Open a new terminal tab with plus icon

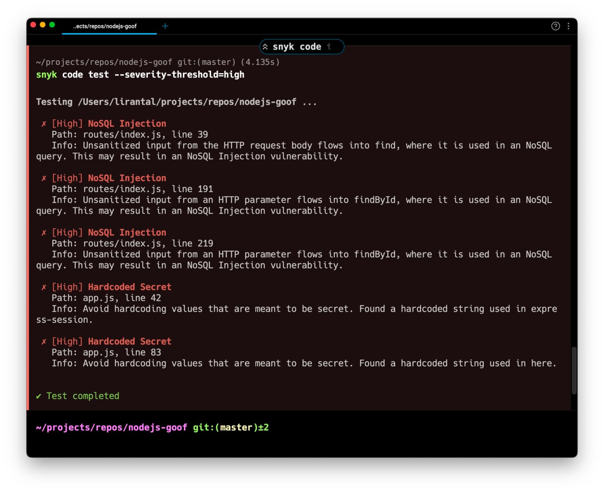coord(165,26)
